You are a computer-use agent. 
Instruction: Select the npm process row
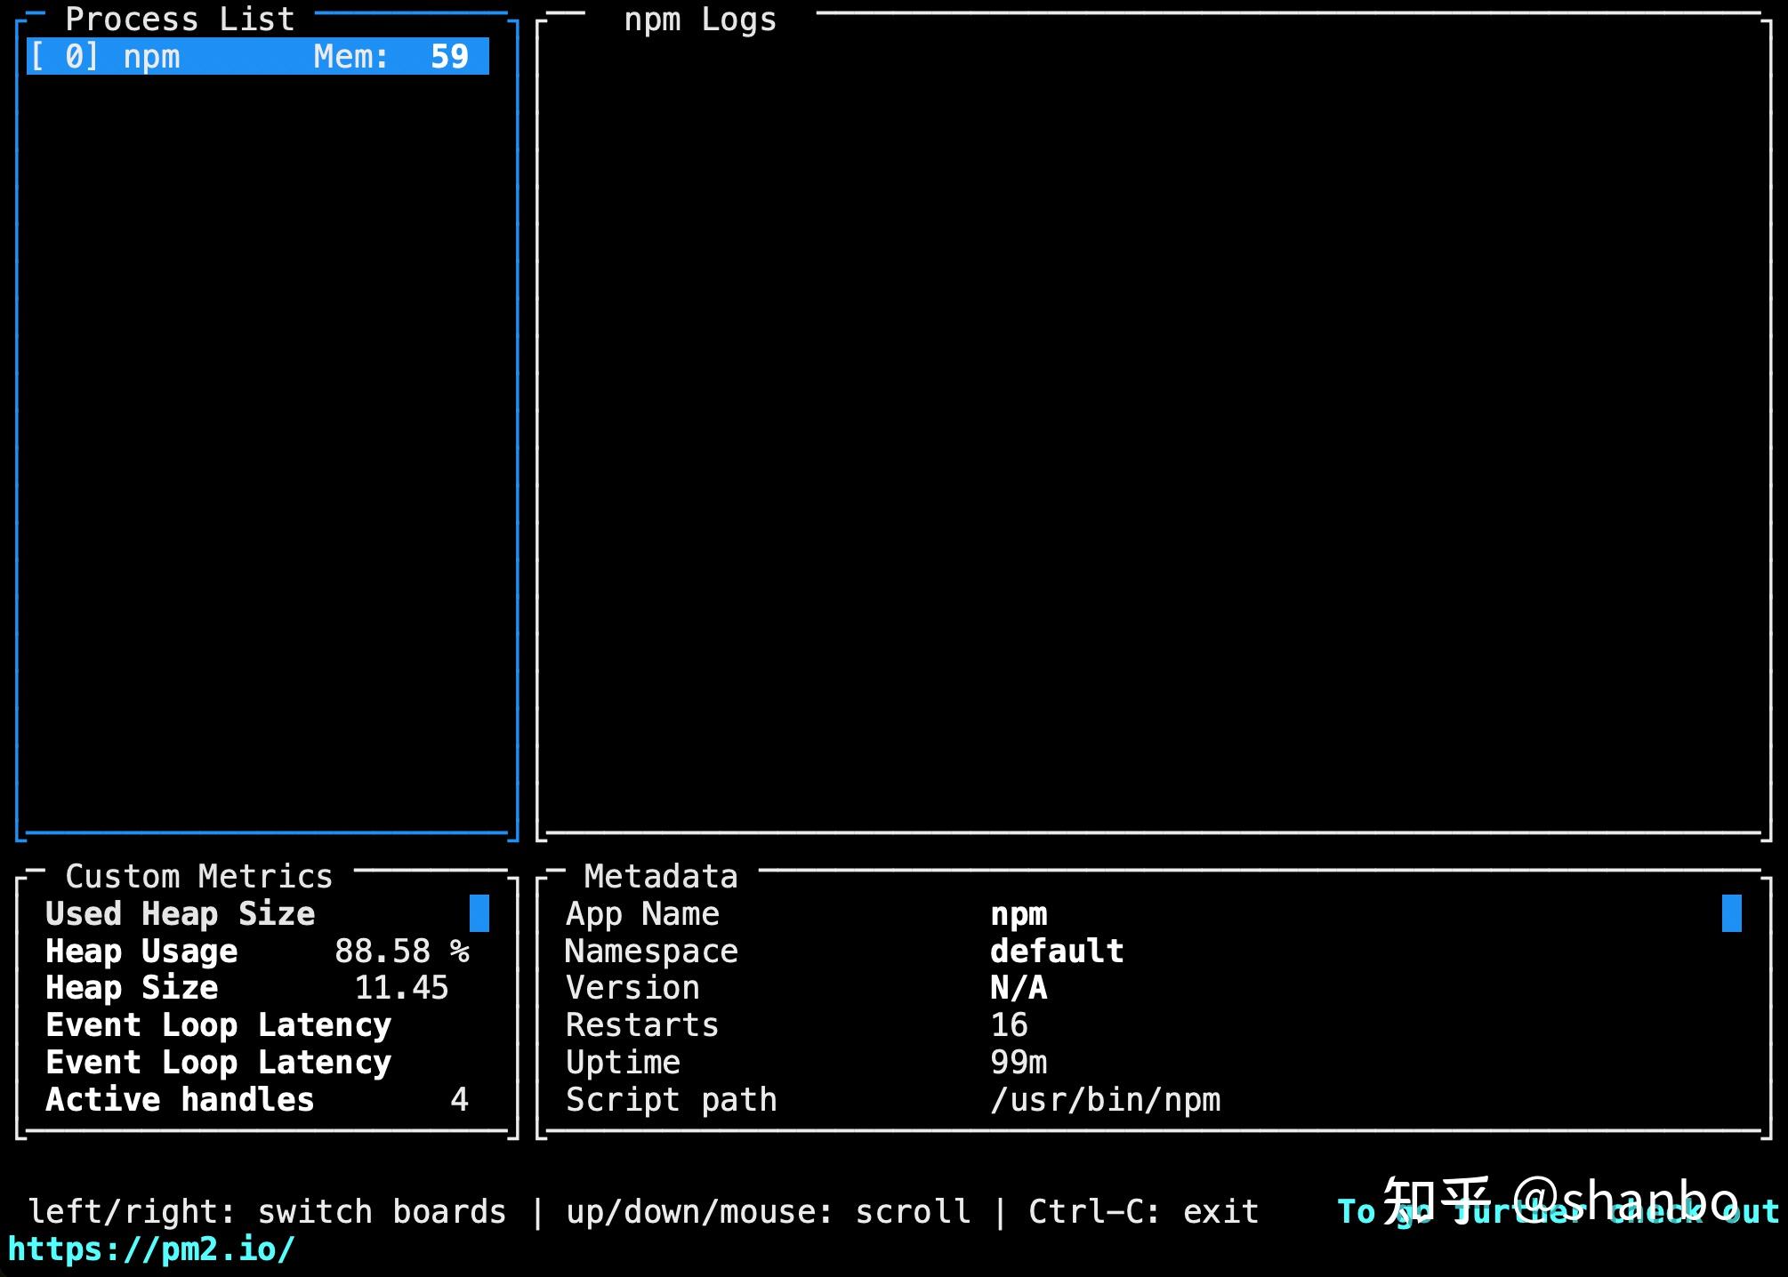[256, 57]
